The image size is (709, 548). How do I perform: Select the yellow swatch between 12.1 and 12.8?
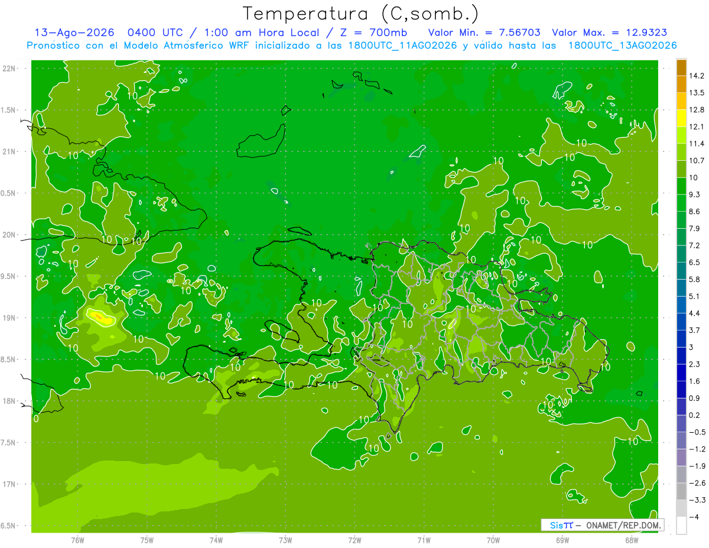coord(681,118)
